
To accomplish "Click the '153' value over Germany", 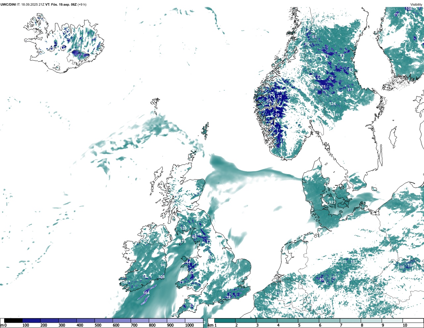I will [x=344, y=262].
